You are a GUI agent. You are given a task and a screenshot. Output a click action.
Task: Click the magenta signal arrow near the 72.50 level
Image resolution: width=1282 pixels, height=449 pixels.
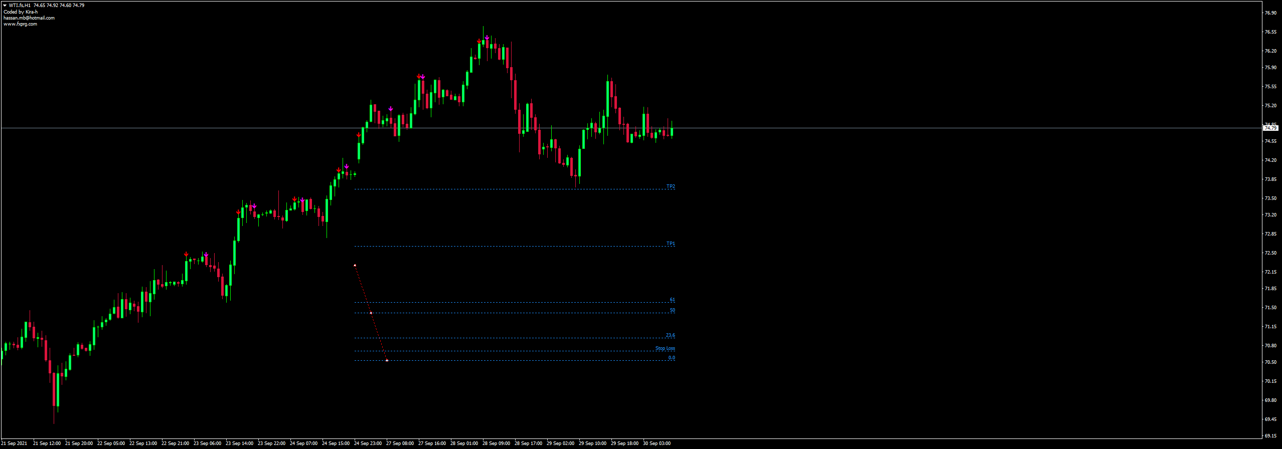coord(206,255)
